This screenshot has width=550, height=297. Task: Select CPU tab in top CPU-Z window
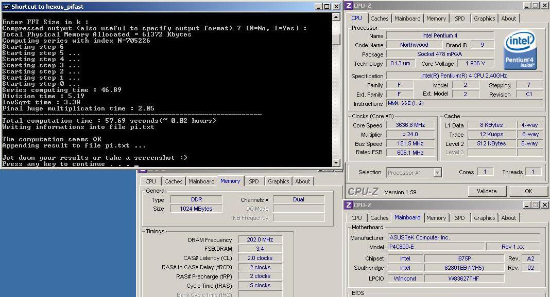(x=356, y=18)
